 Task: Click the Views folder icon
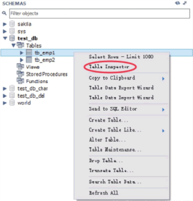[20, 66]
